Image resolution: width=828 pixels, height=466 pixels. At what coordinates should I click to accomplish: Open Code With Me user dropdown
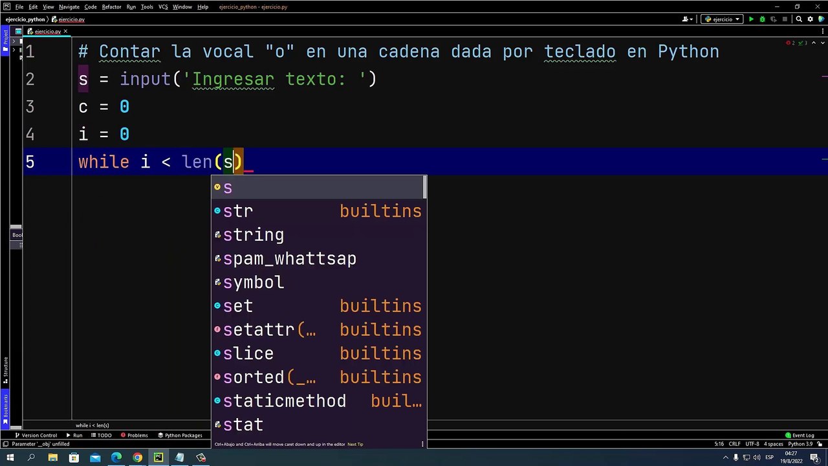pyautogui.click(x=688, y=19)
